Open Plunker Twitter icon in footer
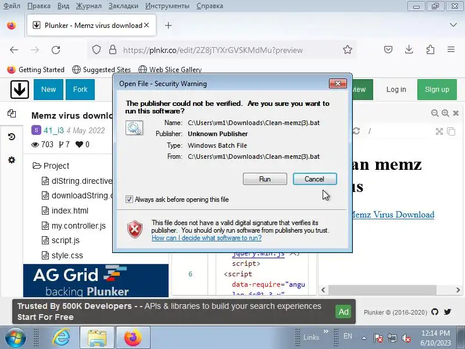465x349 pixels. [x=448, y=312]
